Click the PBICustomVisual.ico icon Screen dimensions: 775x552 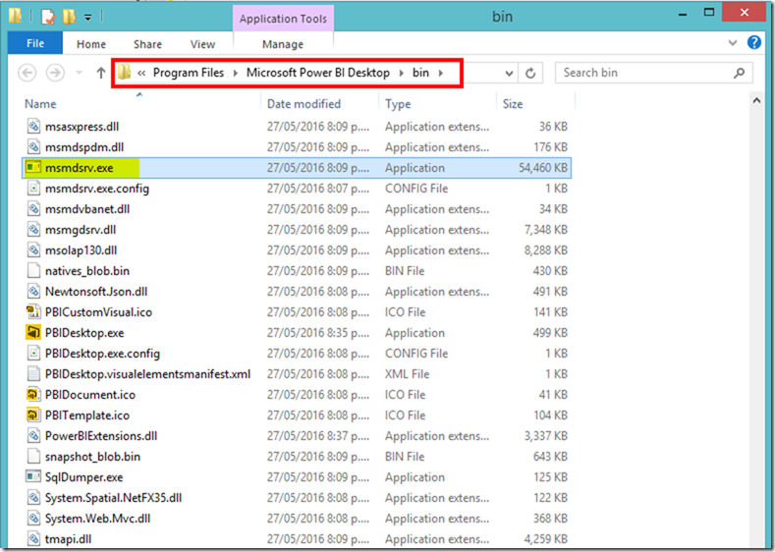click(33, 311)
